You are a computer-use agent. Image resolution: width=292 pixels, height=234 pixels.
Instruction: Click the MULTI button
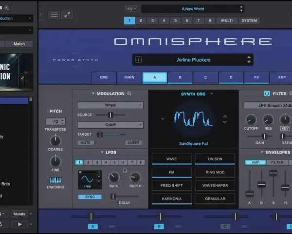coord(227,20)
